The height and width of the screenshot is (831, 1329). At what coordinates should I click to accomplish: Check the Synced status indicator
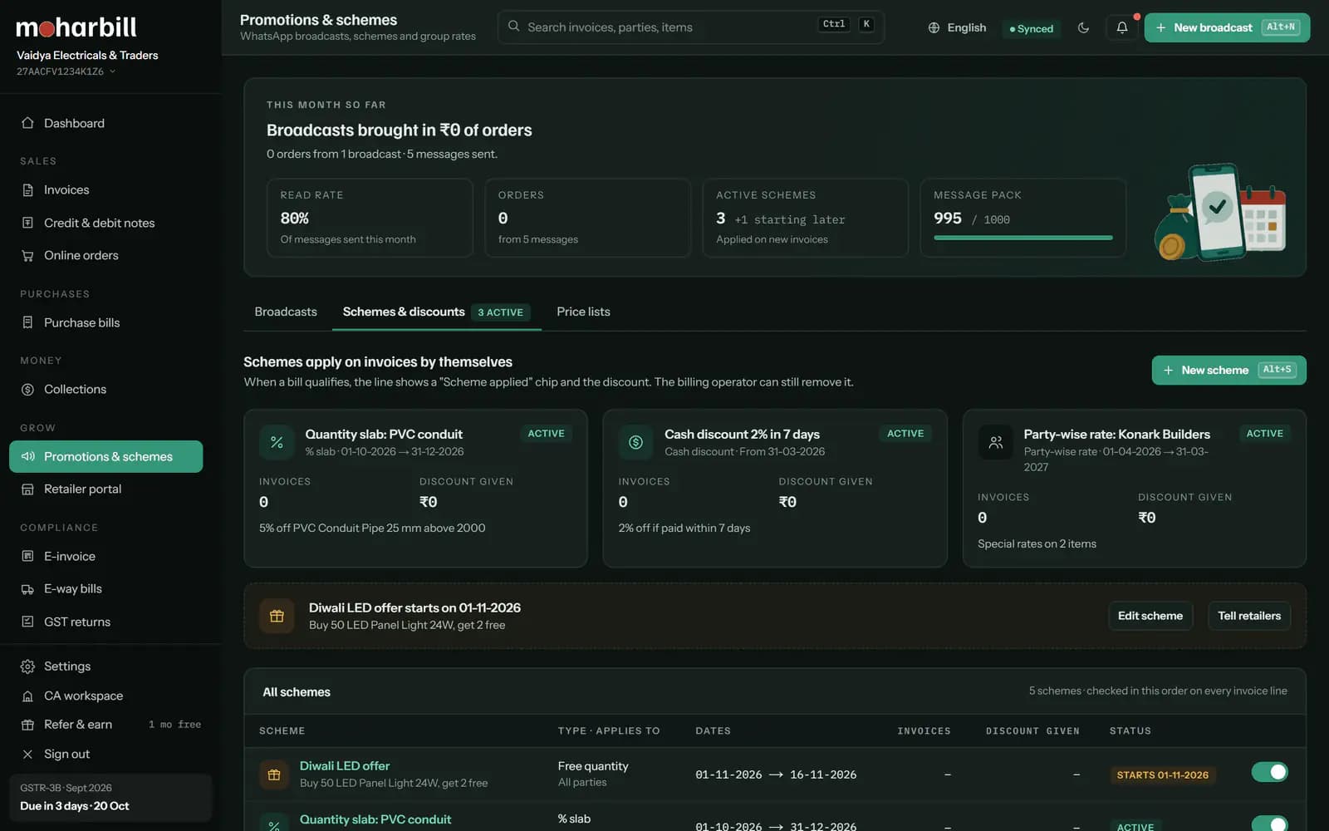(x=1031, y=28)
